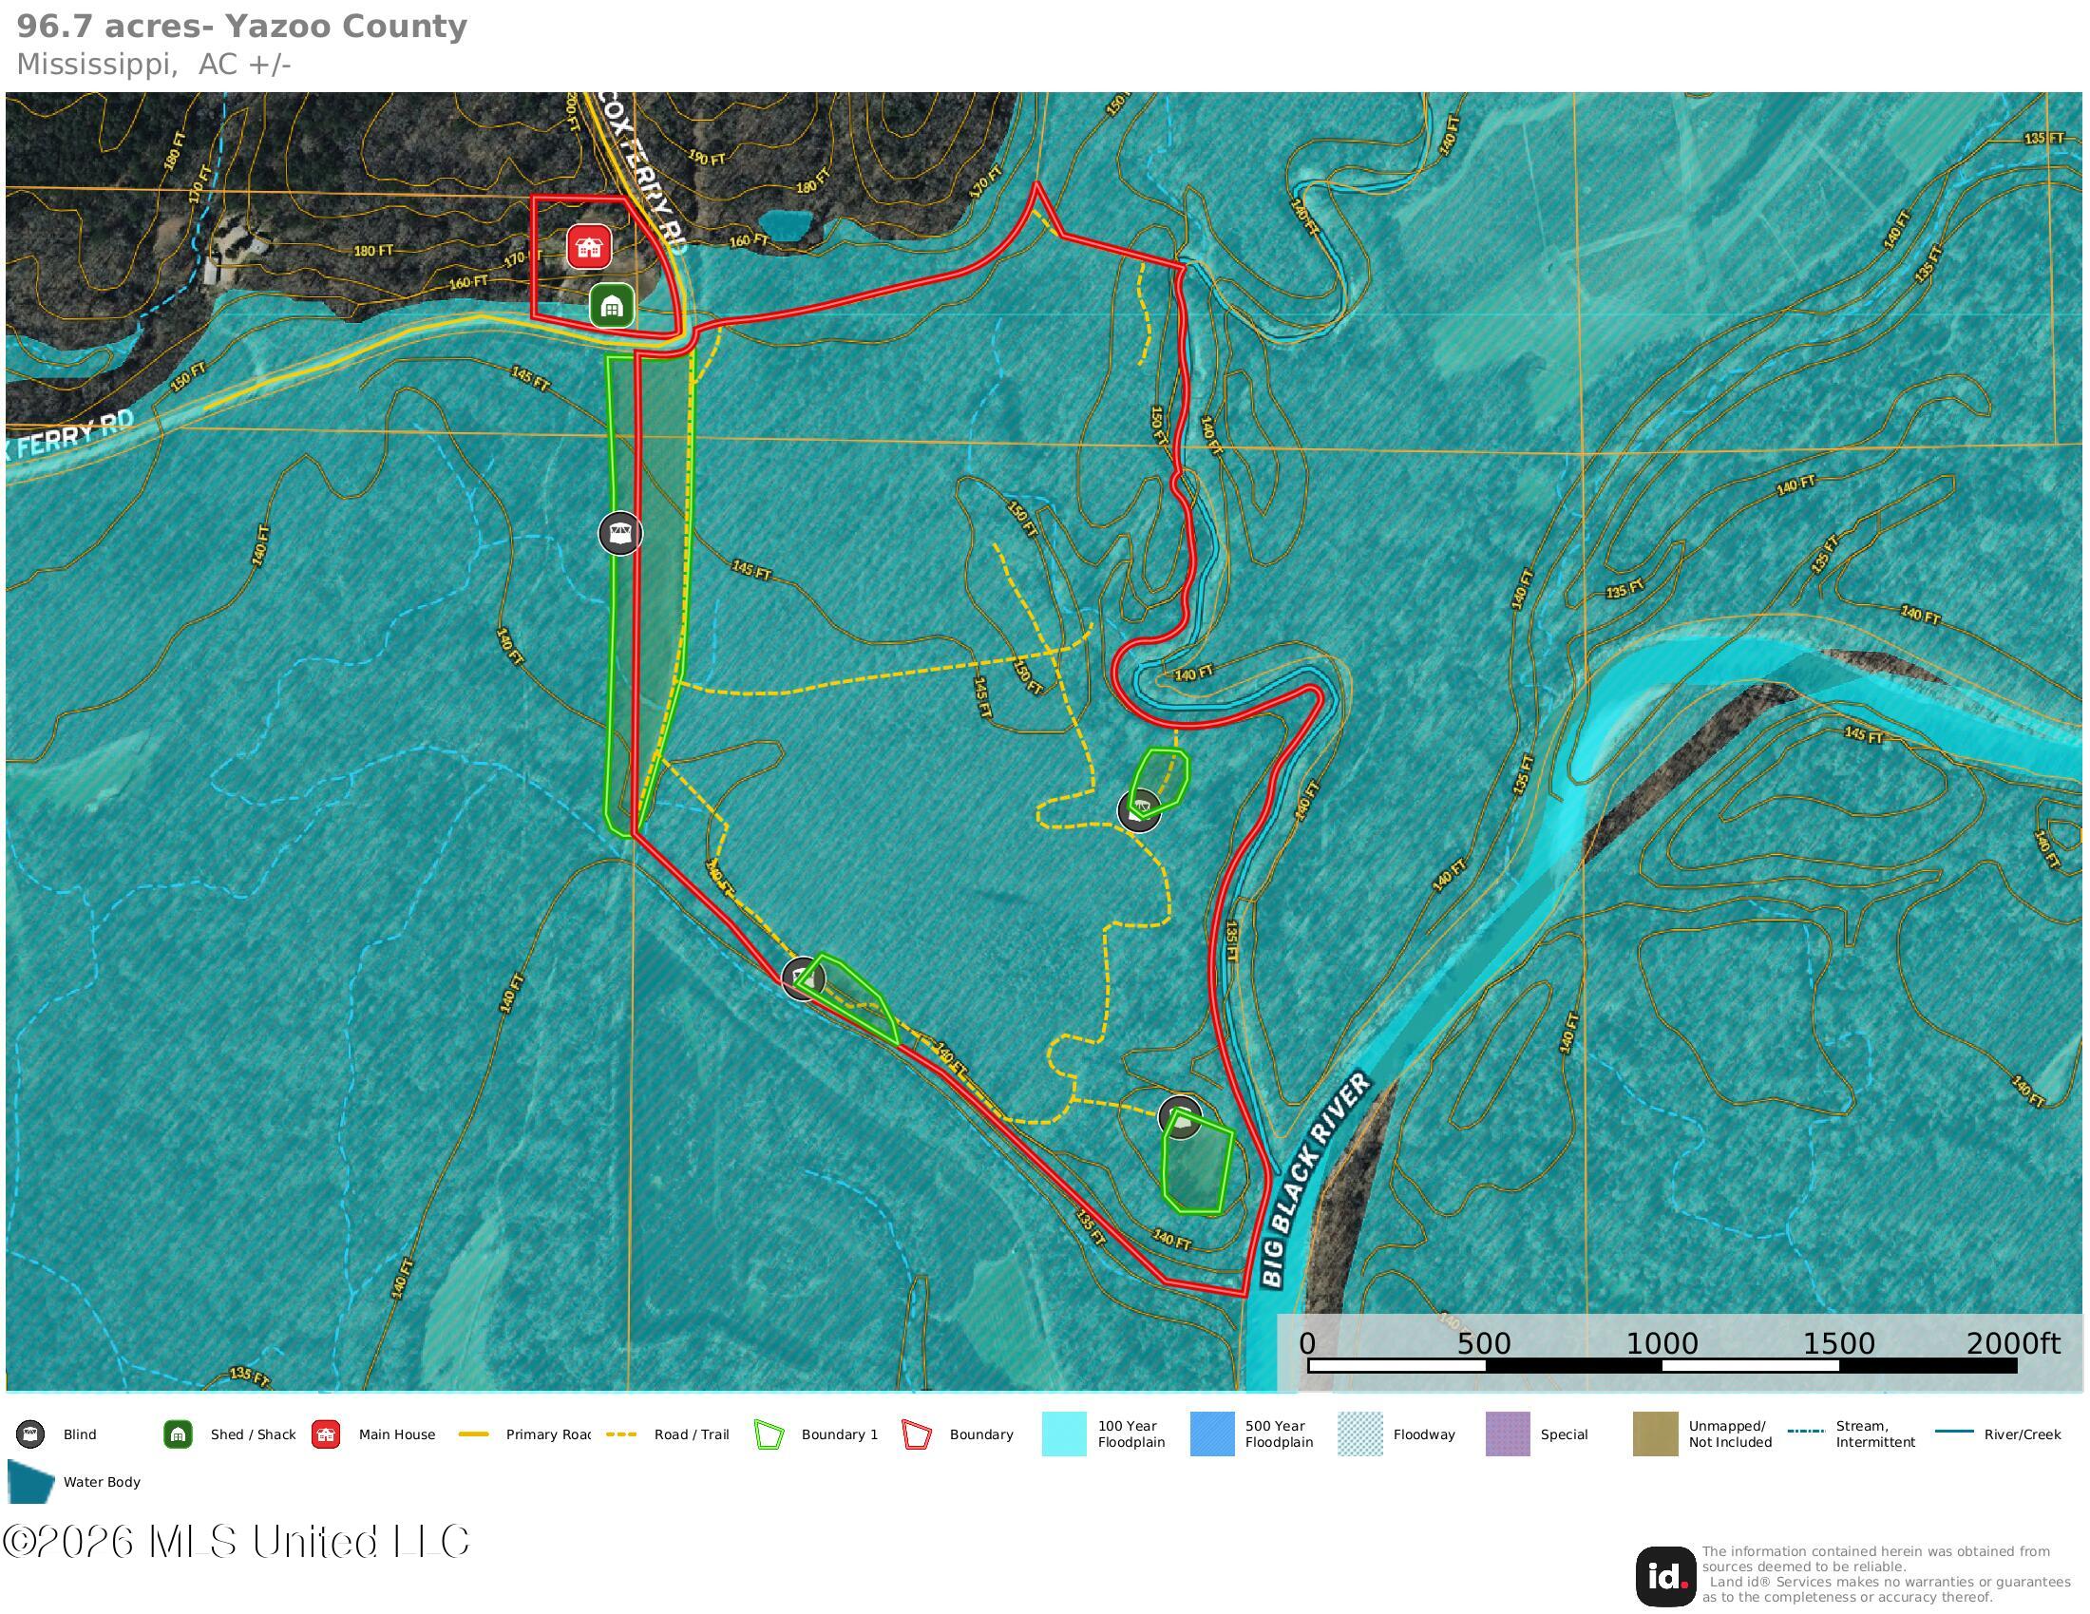
Task: Click the dashed Road / Trail legend symbol
Action: point(621,1434)
